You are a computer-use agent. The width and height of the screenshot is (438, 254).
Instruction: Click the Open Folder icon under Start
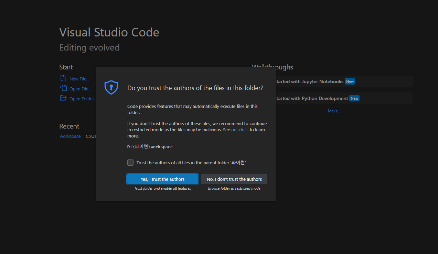(63, 98)
